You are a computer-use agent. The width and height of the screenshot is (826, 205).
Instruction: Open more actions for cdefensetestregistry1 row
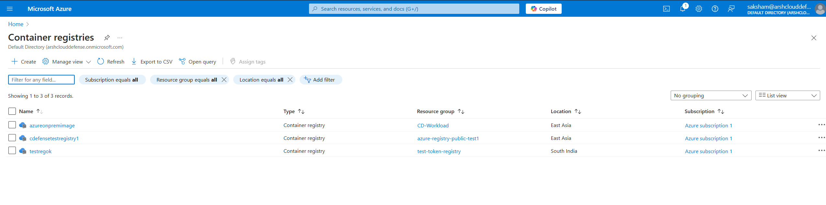click(821, 138)
